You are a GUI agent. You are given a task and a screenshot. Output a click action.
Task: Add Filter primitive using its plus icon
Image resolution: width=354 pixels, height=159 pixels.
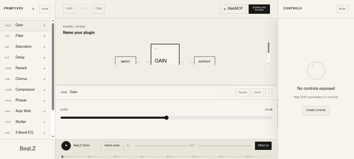click(x=44, y=36)
